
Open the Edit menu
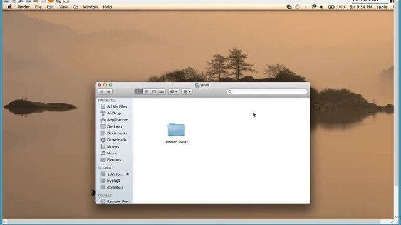pyautogui.click(x=50, y=7)
